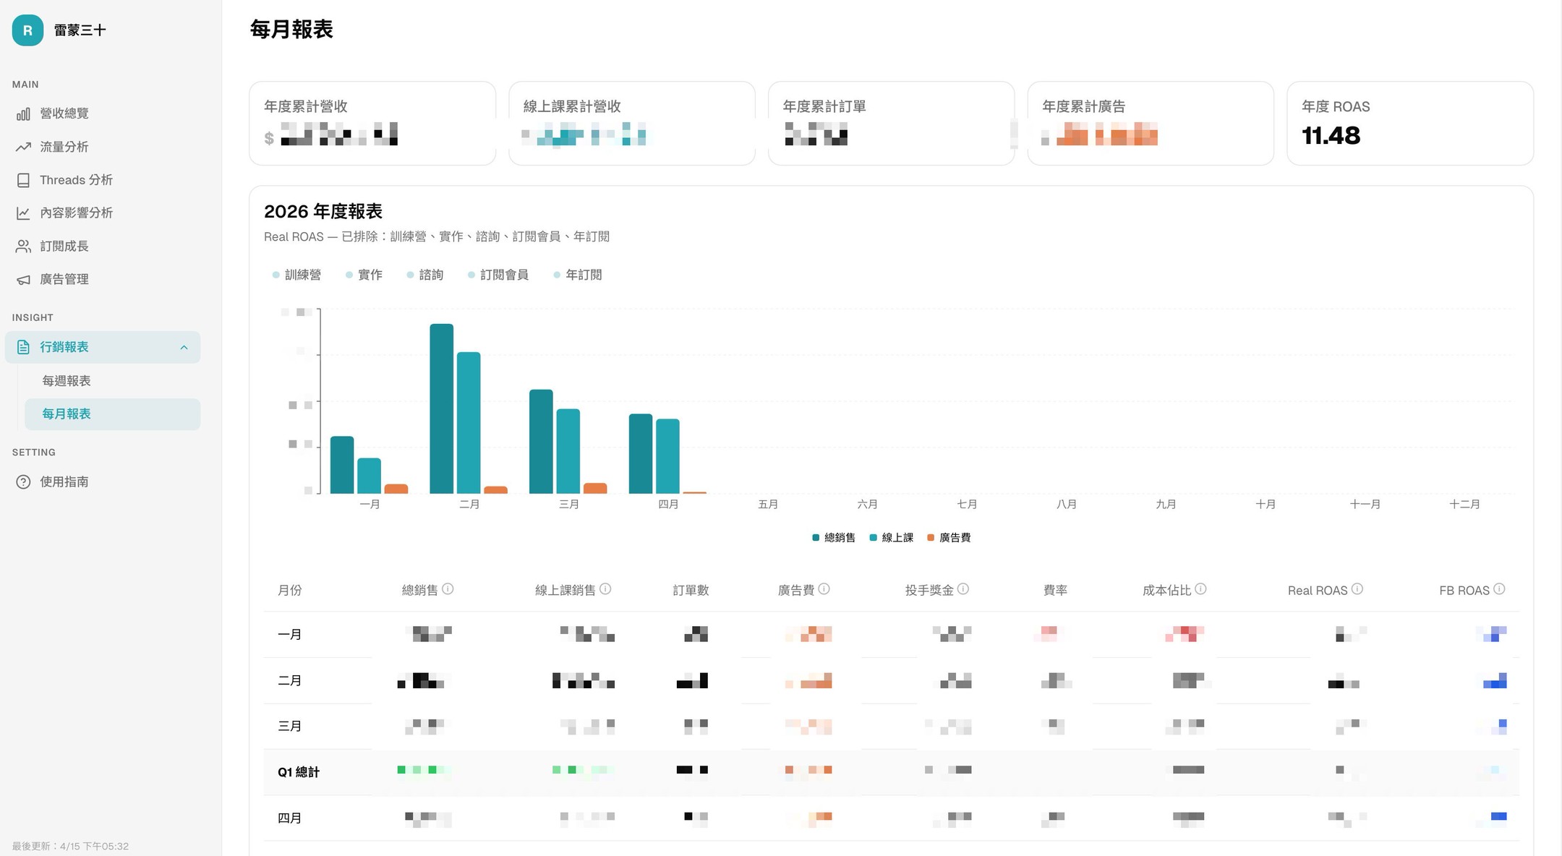Screen dimensions: 1562x856
Task: Toggle the 年訂閱 exclusion chip
Action: 578,275
